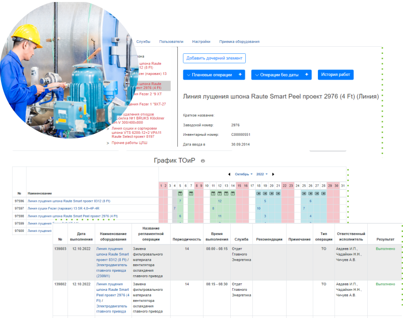This screenshot has width=403, height=318.
Task: Click Выполнено status in row 139802
Action: (x=385, y=284)
